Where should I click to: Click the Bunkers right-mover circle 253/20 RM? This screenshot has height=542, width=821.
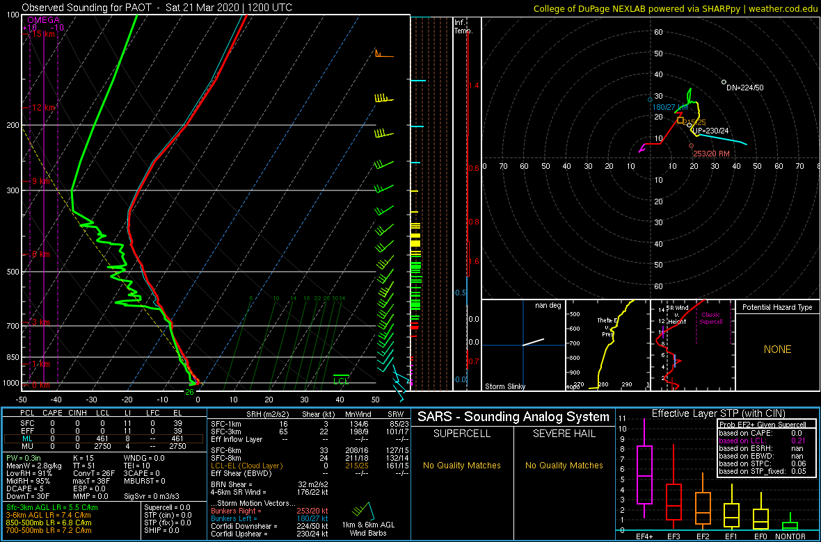[x=691, y=146]
